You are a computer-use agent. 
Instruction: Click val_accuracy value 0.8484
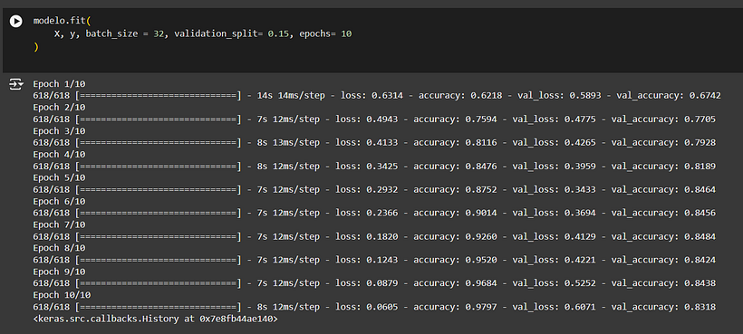700,236
